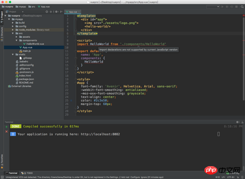Click the #2c3e50 color preview in gutter
This screenshot has width=245, height=179.
[x=71, y=100]
